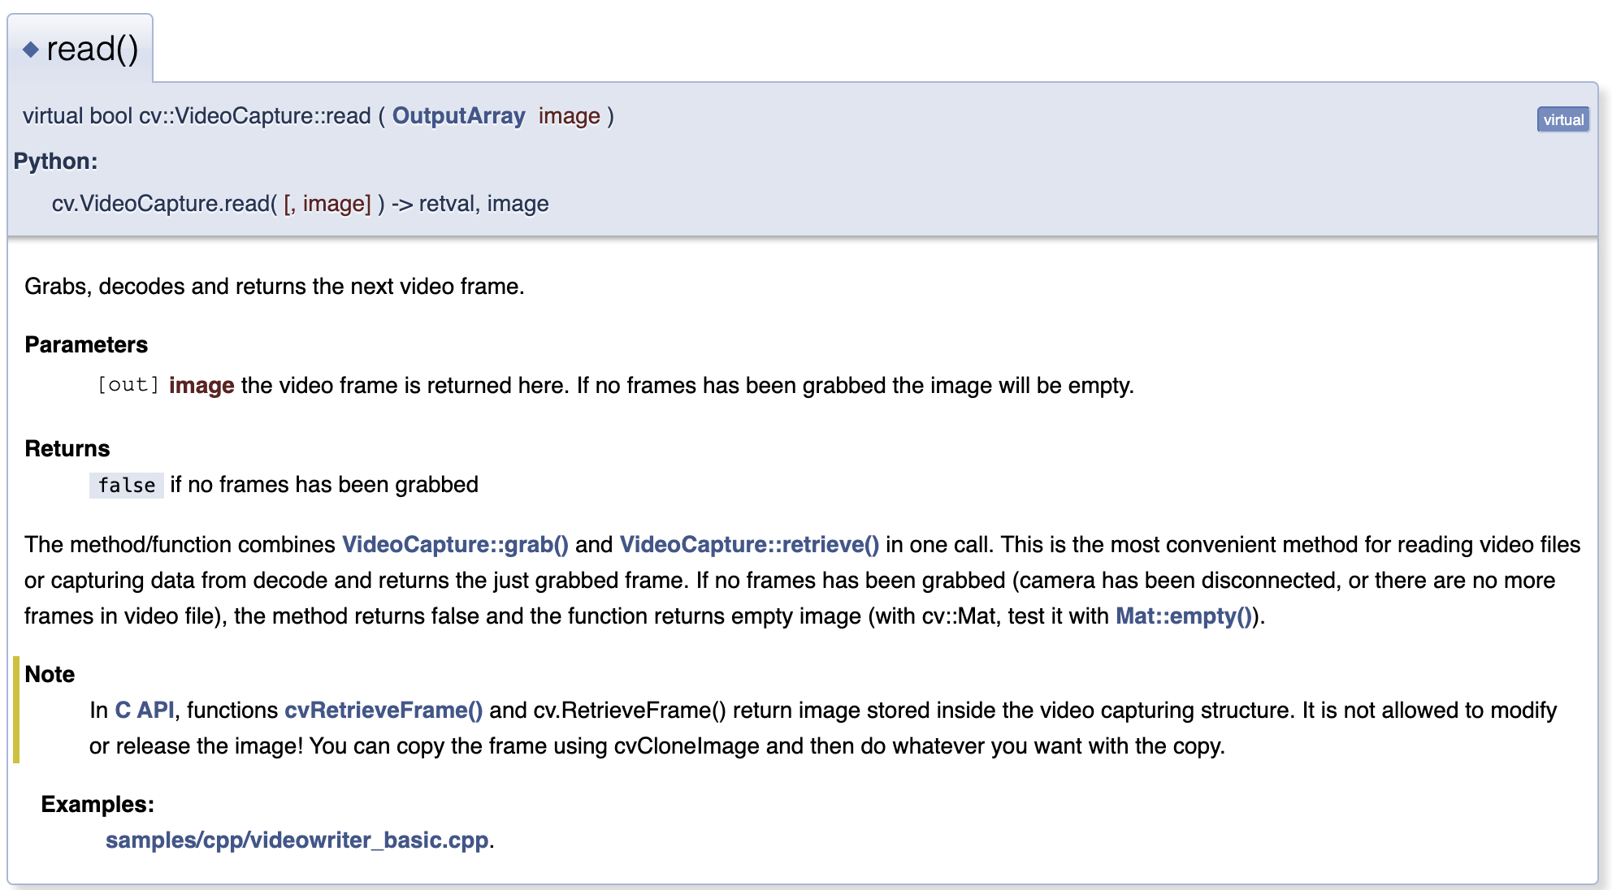Screen dimensions: 1612x890
Task: Open the VideoCapture::grab() link
Action: click(x=455, y=544)
